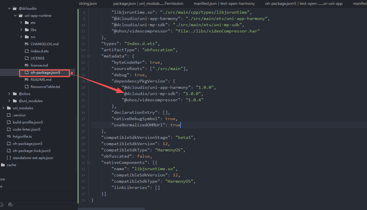Click the TS icon beside hvigorfile.ts
This screenshot has width=367, height=210.
(9, 136)
